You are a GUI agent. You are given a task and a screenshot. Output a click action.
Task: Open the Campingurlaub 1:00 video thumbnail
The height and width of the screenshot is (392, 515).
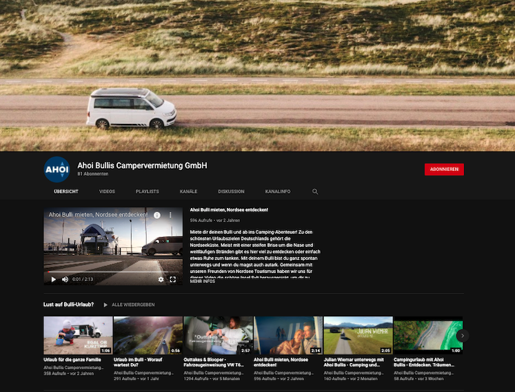(x=428, y=336)
